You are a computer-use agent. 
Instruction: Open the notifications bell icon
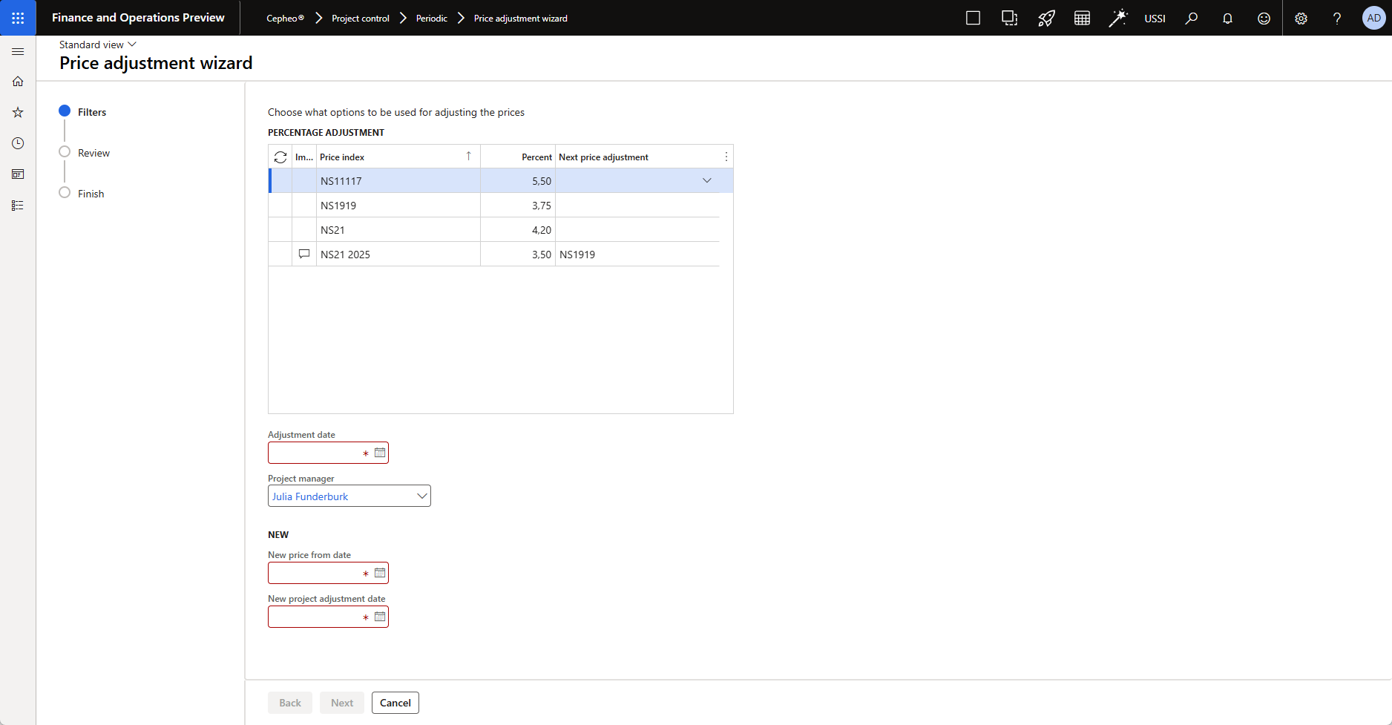1227,19
